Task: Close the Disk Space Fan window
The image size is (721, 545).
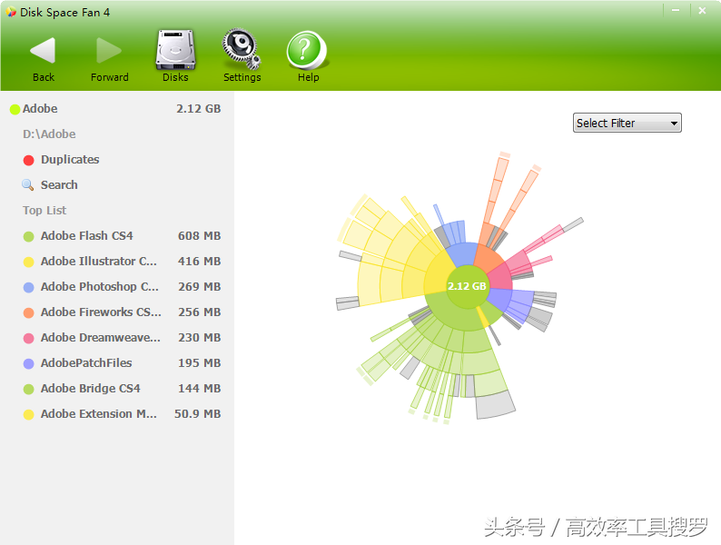Action: click(702, 10)
